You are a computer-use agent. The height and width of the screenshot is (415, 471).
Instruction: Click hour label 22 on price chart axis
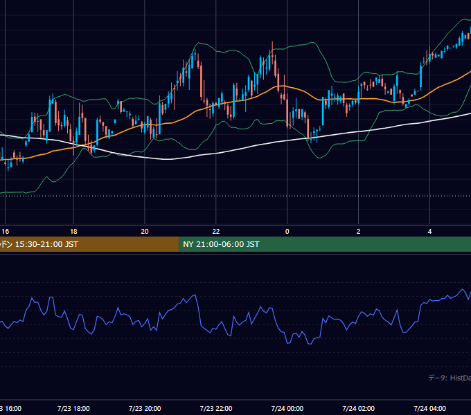(x=216, y=232)
